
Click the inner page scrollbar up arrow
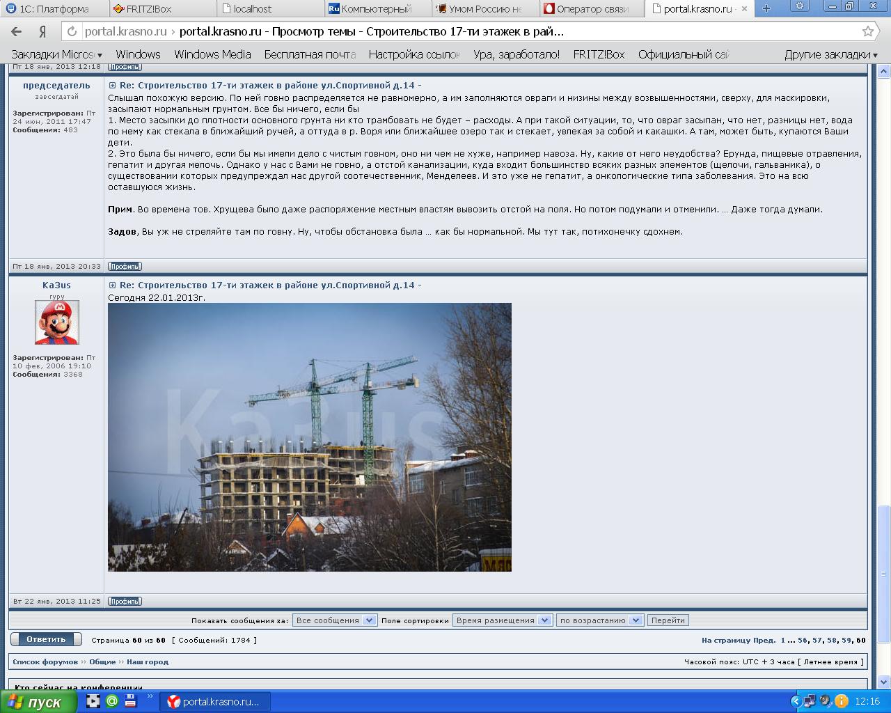coord(884,71)
